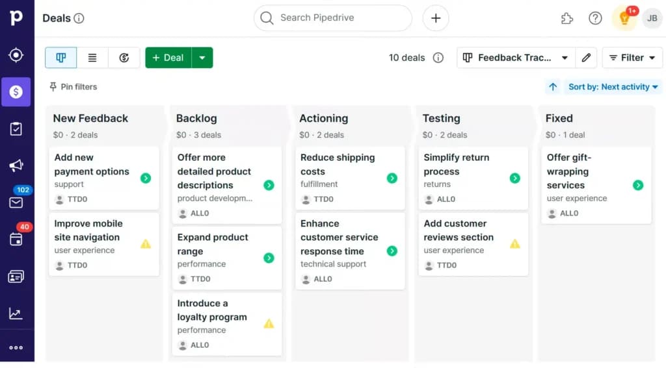This screenshot has height=368, width=666.
Task: Open the Expand product range deal
Action: pyautogui.click(x=227, y=258)
